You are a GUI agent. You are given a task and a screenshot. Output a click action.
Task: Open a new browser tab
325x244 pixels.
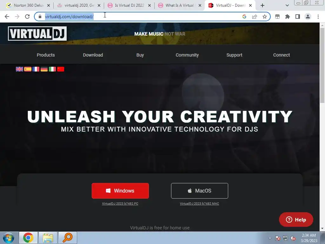point(262,5)
